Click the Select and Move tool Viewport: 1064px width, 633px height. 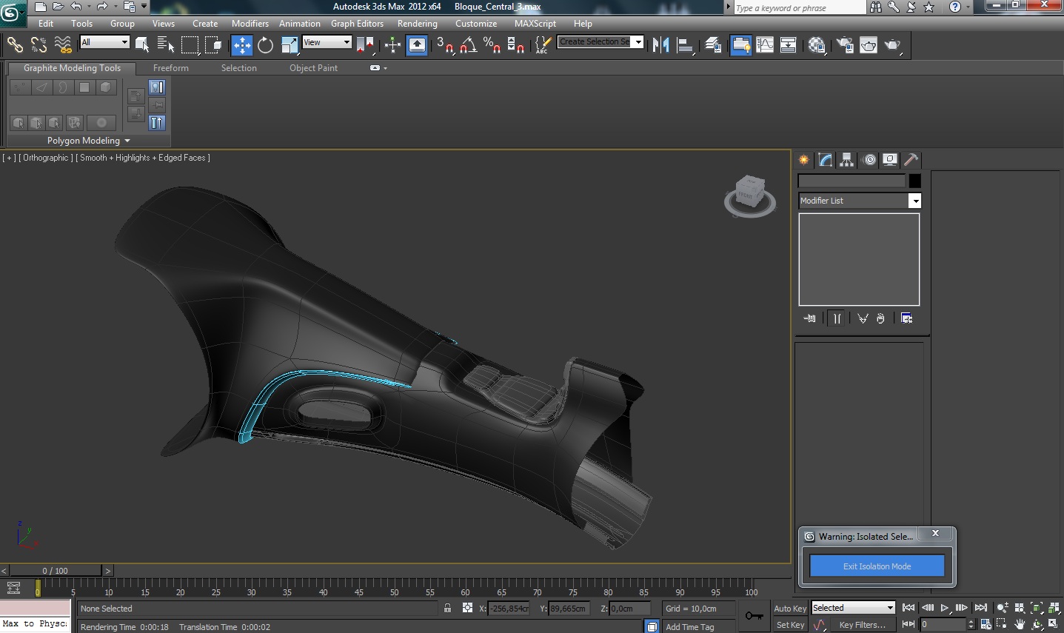242,45
